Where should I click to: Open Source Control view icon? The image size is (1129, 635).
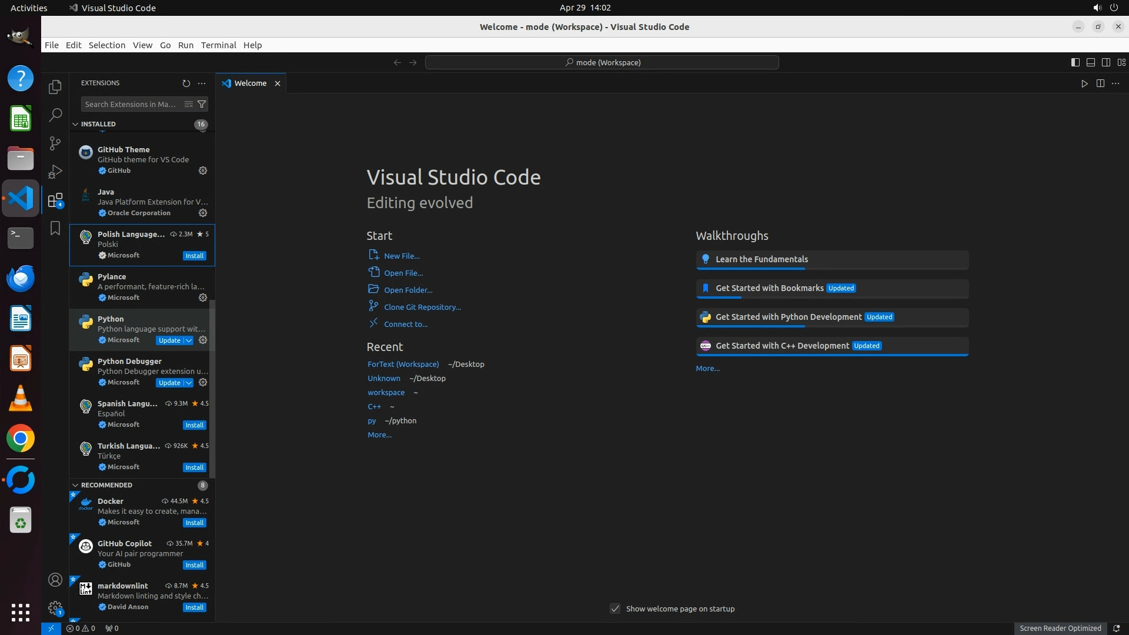[55, 143]
